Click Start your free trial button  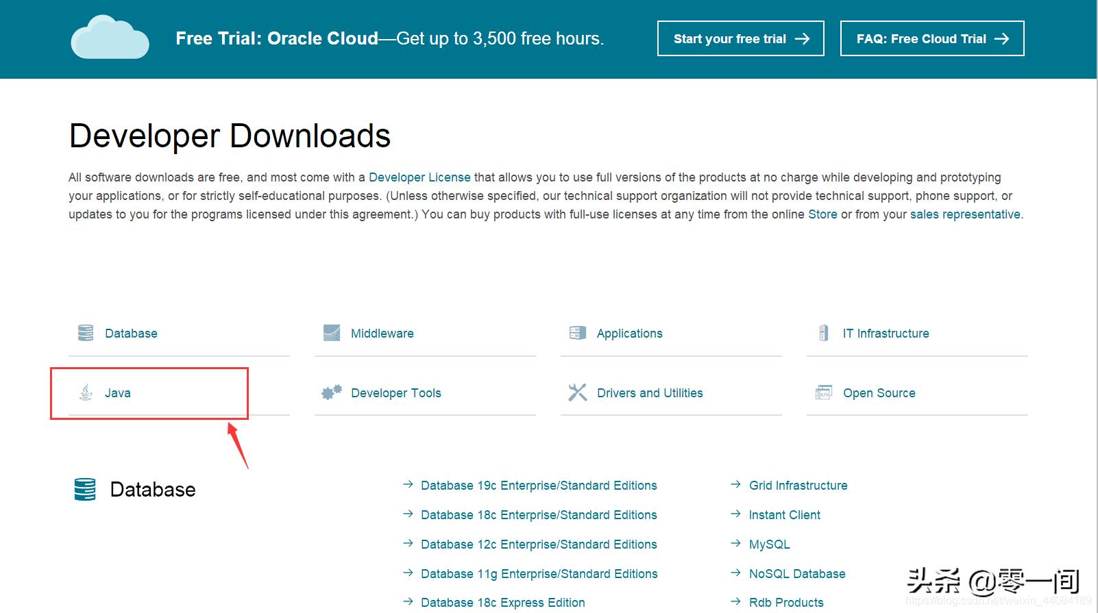point(741,38)
